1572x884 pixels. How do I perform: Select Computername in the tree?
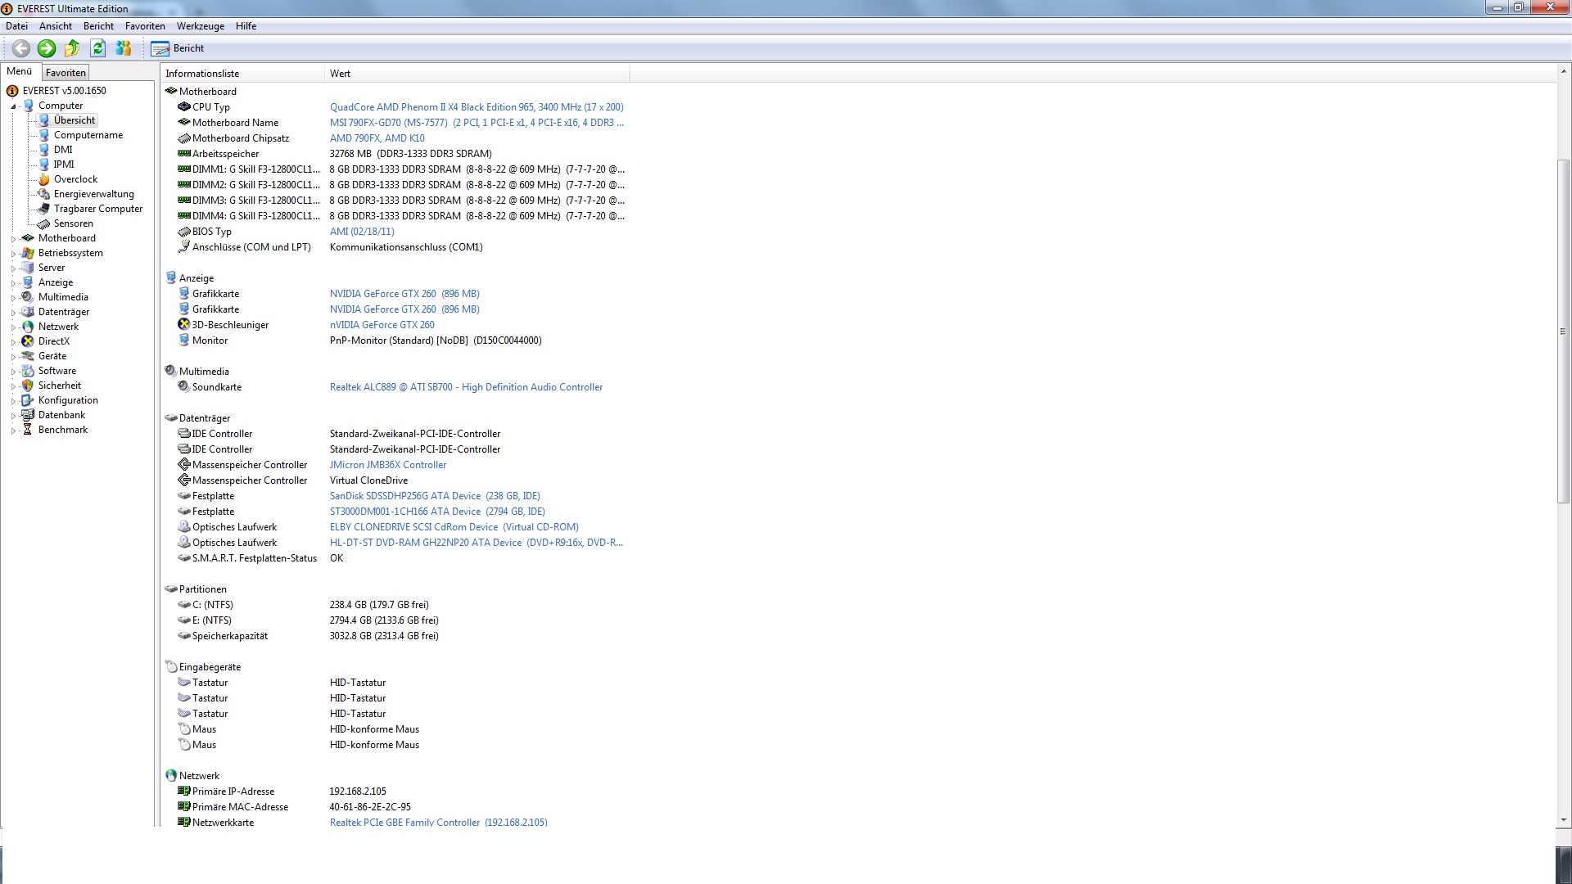click(x=88, y=135)
